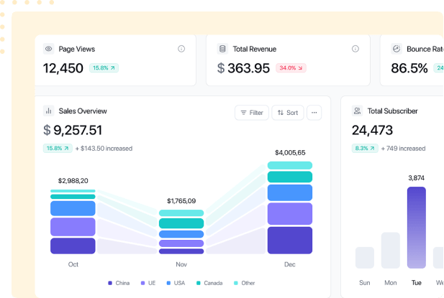Viewport: 444px width, 298px height.
Task: Open the Total Revenue info icon
Action: pyautogui.click(x=355, y=49)
